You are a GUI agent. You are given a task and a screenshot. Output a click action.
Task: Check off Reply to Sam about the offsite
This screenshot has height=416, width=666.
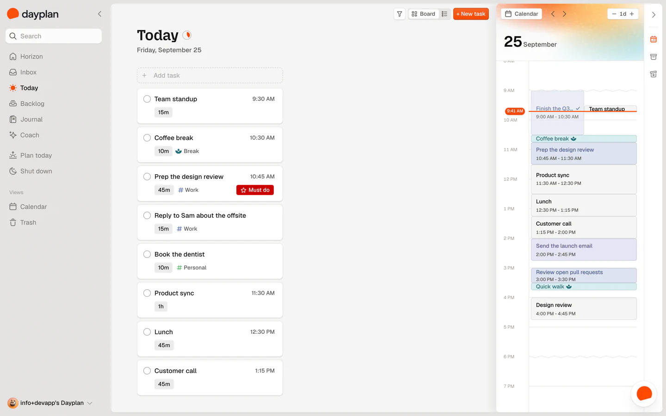point(147,215)
